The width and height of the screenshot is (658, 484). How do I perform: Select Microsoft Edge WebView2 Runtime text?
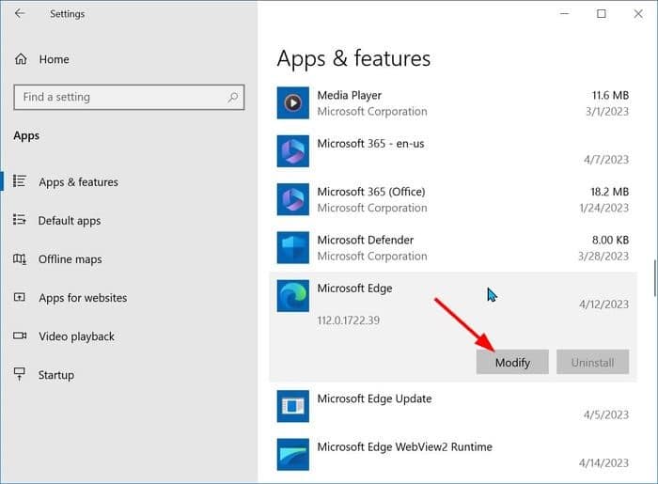(x=404, y=446)
